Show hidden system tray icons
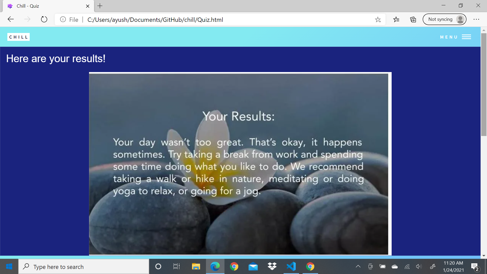 tap(358, 266)
